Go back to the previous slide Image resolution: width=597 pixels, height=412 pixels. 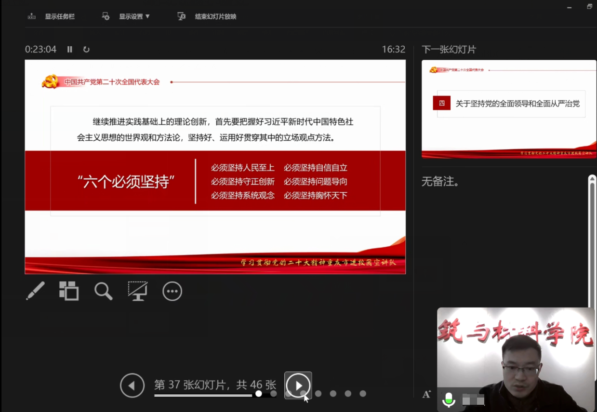click(132, 385)
